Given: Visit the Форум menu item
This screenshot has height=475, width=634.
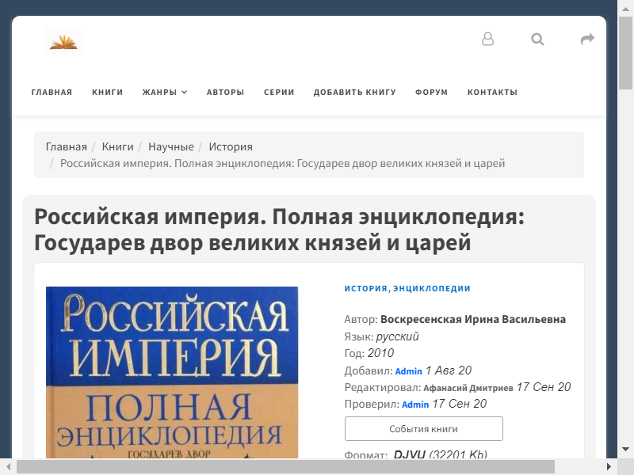Looking at the screenshot, I should pos(431,92).
